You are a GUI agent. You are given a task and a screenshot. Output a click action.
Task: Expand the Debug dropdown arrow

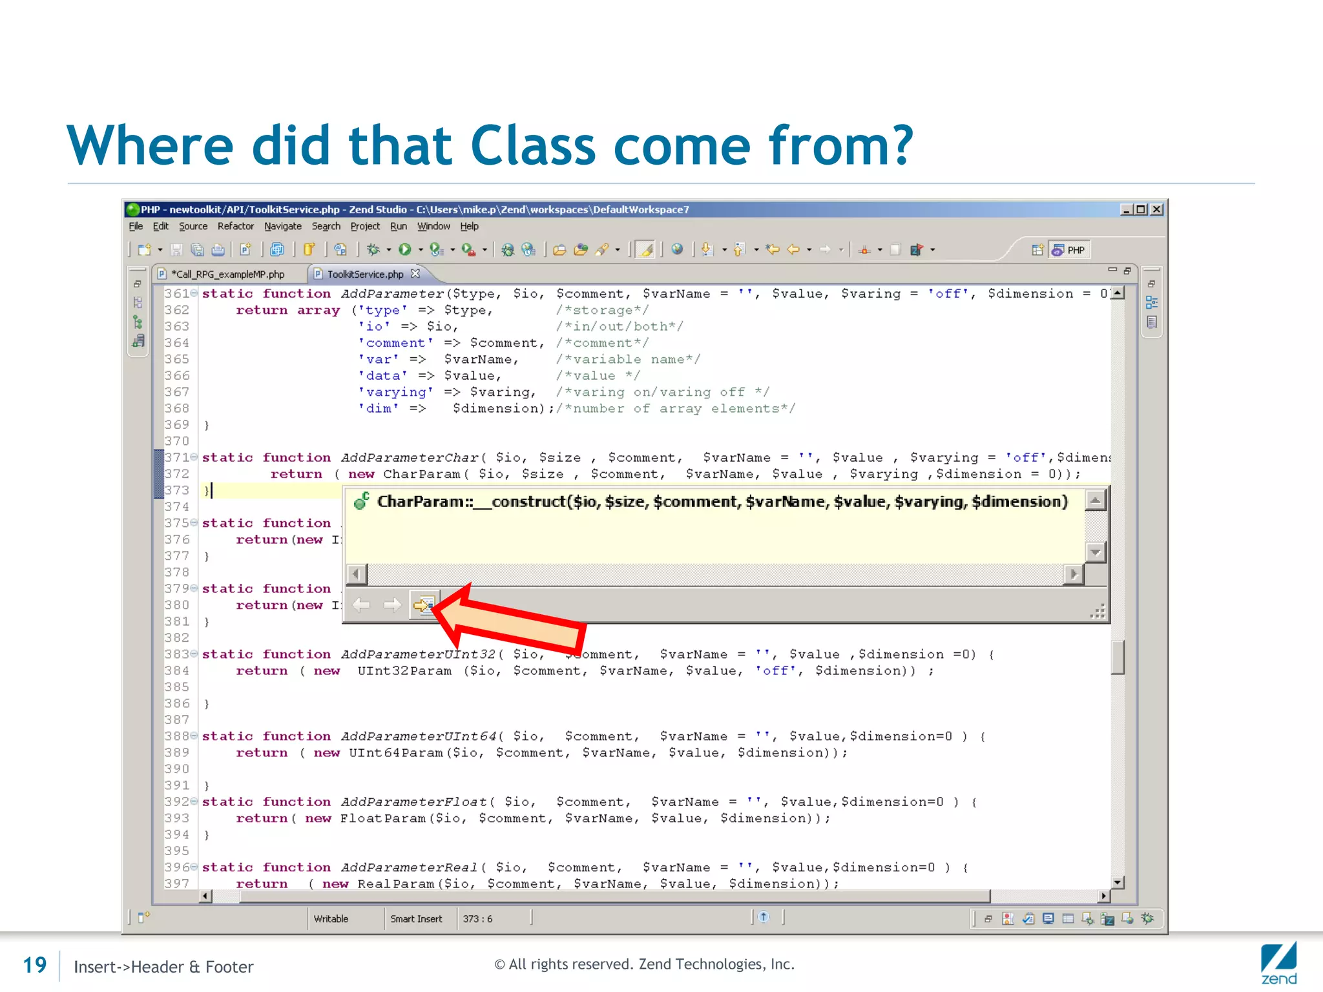pos(389,250)
